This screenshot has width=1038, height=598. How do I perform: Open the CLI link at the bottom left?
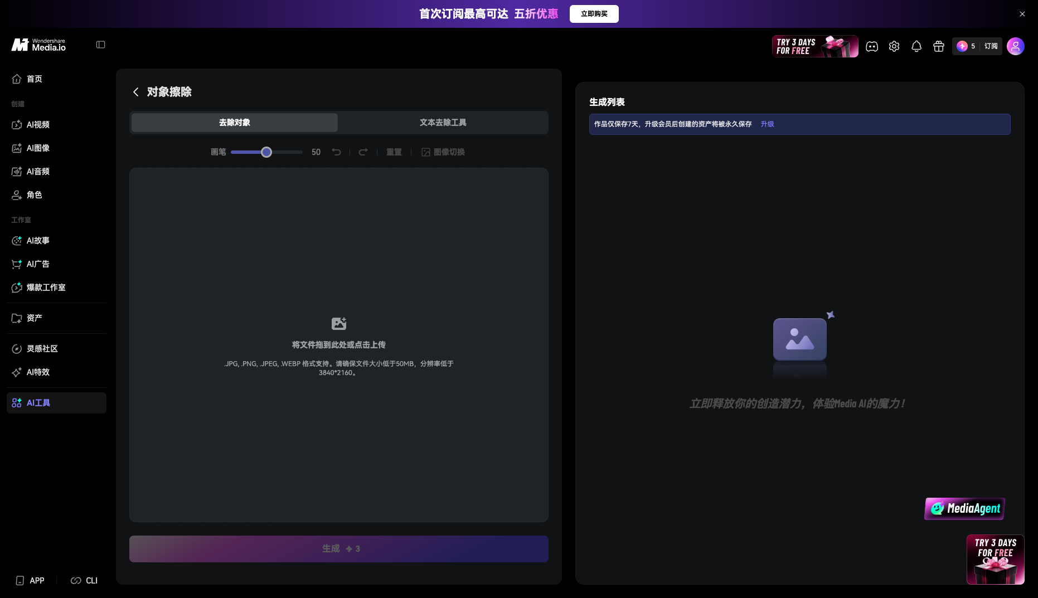click(84, 581)
